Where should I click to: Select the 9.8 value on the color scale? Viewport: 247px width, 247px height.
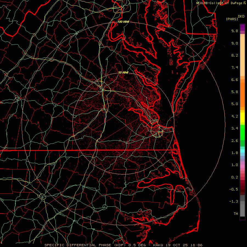[235, 31]
